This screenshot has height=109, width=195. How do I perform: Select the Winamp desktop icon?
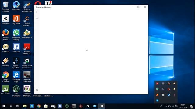tap(5, 62)
